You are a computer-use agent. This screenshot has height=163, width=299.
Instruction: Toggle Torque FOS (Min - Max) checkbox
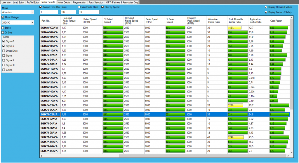(41, 7)
